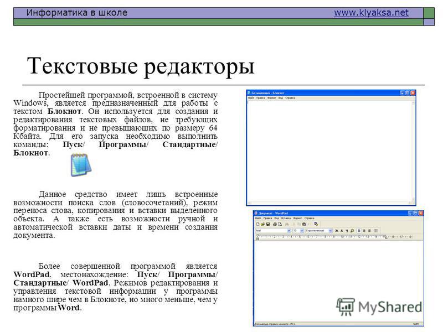Close the WordPad window

(421, 214)
